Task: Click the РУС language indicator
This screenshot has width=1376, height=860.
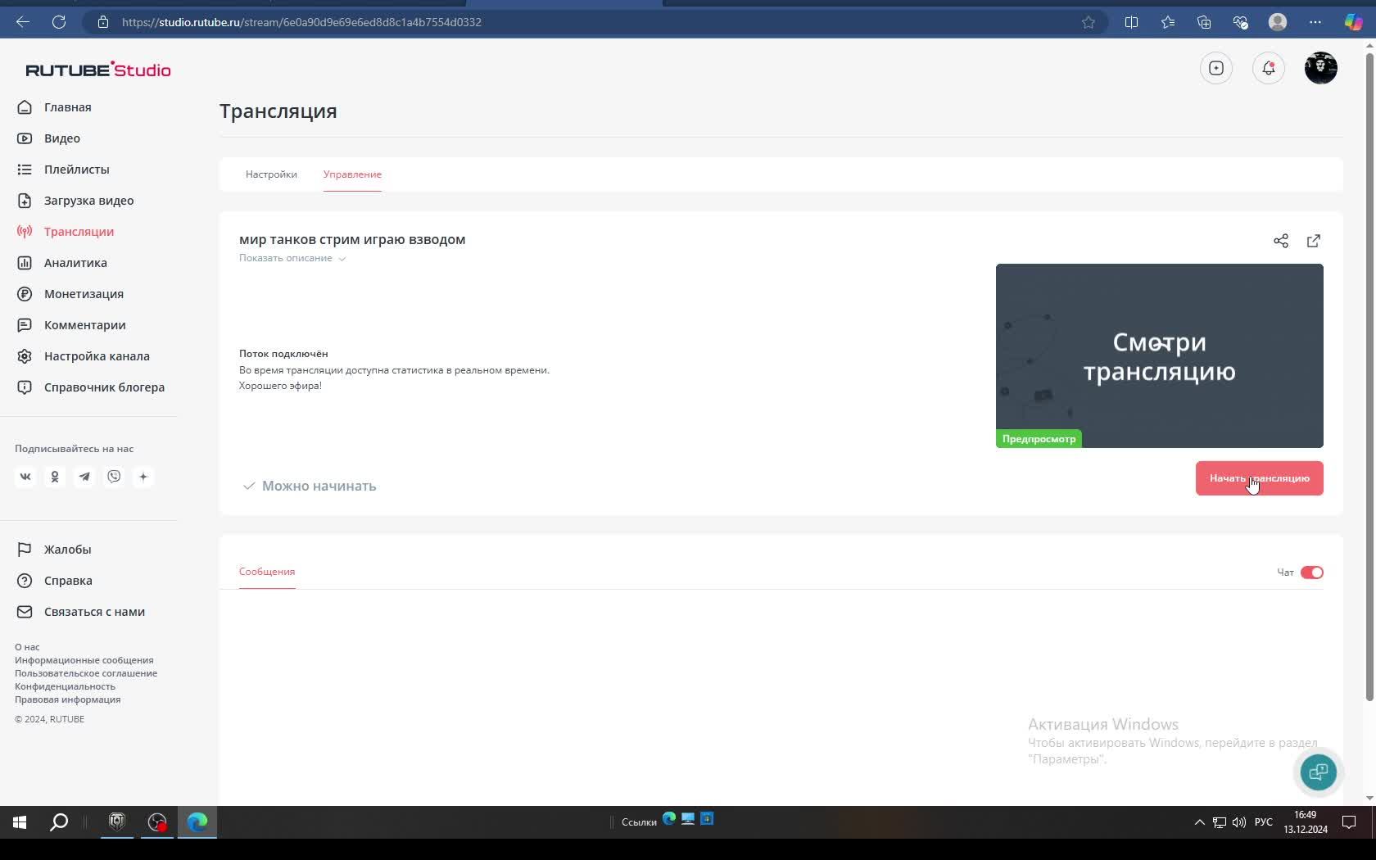Action: pos(1263,822)
